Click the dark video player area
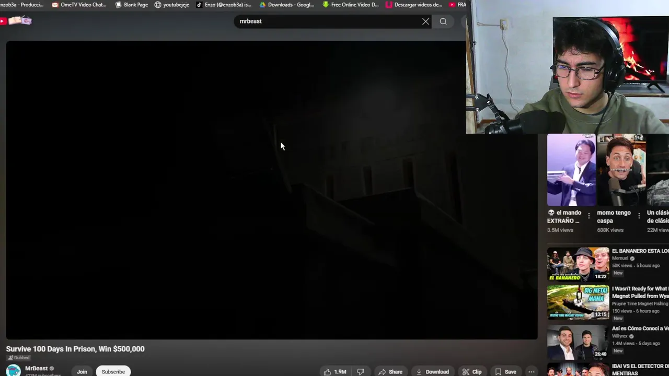The height and width of the screenshot is (376, 669). (x=272, y=190)
